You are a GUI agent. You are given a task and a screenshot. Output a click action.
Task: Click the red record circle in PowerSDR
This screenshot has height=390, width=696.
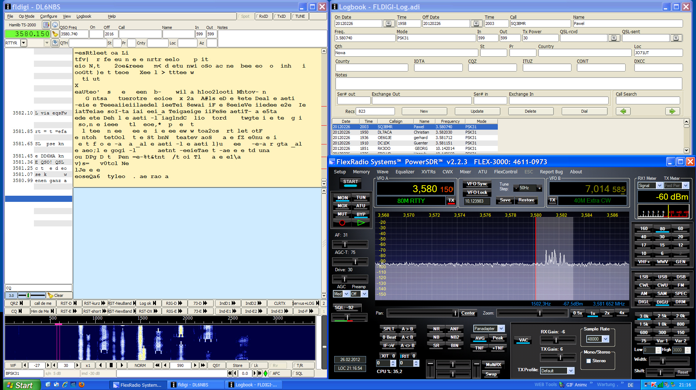(x=342, y=223)
